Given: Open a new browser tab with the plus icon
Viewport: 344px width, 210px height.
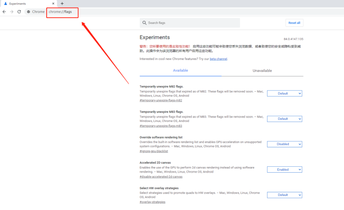Looking at the screenshot, I should 62,4.
